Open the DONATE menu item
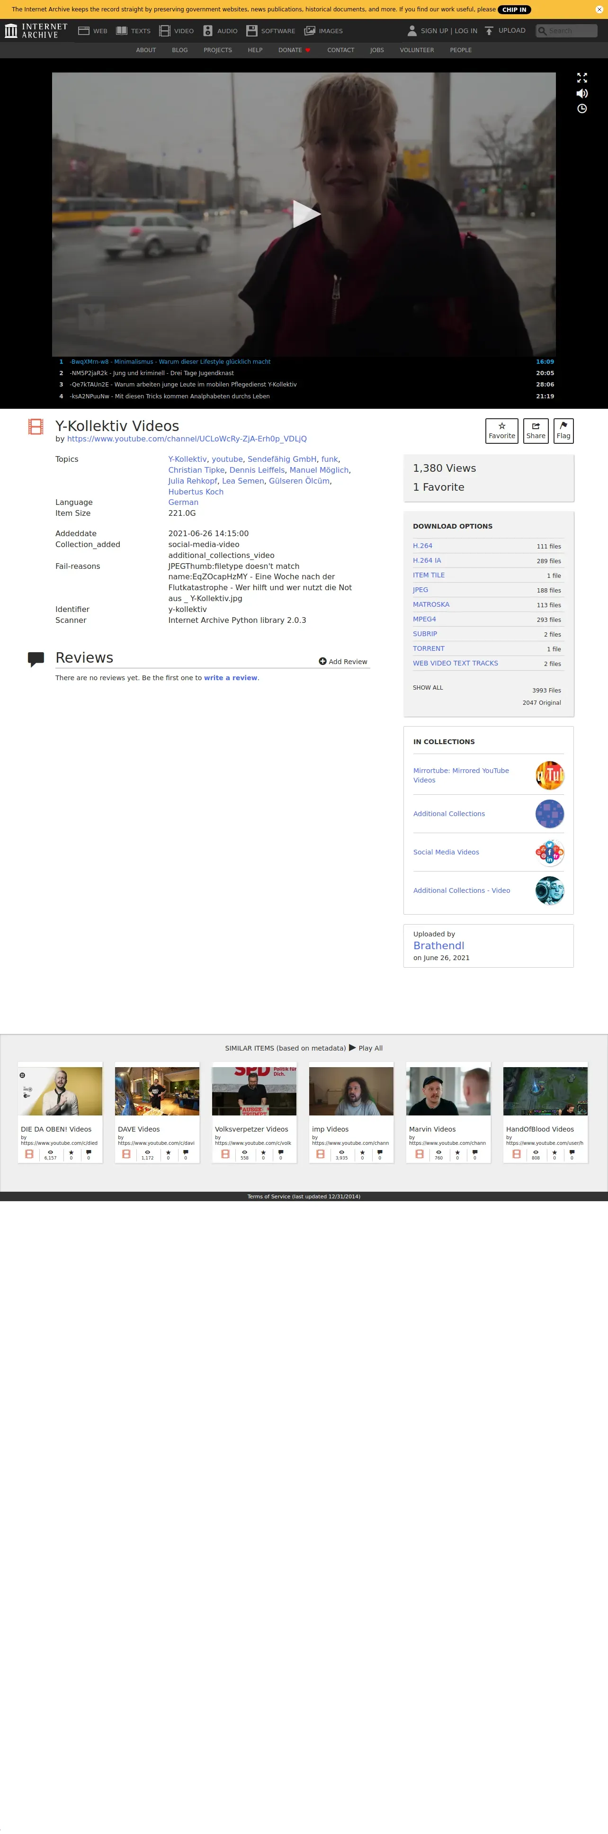The width and height of the screenshot is (608, 1834). [x=294, y=50]
